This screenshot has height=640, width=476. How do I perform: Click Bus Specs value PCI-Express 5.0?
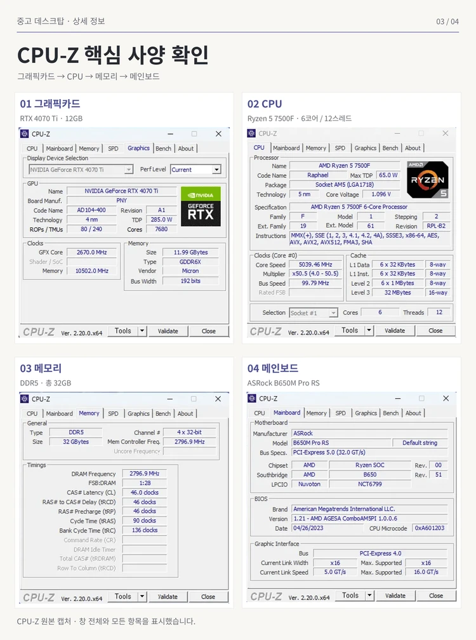pyautogui.click(x=369, y=452)
